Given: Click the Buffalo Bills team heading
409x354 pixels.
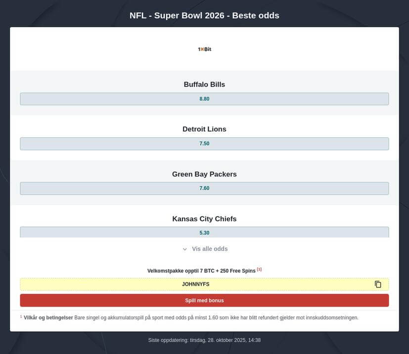Looking at the screenshot, I should click(204, 84).
